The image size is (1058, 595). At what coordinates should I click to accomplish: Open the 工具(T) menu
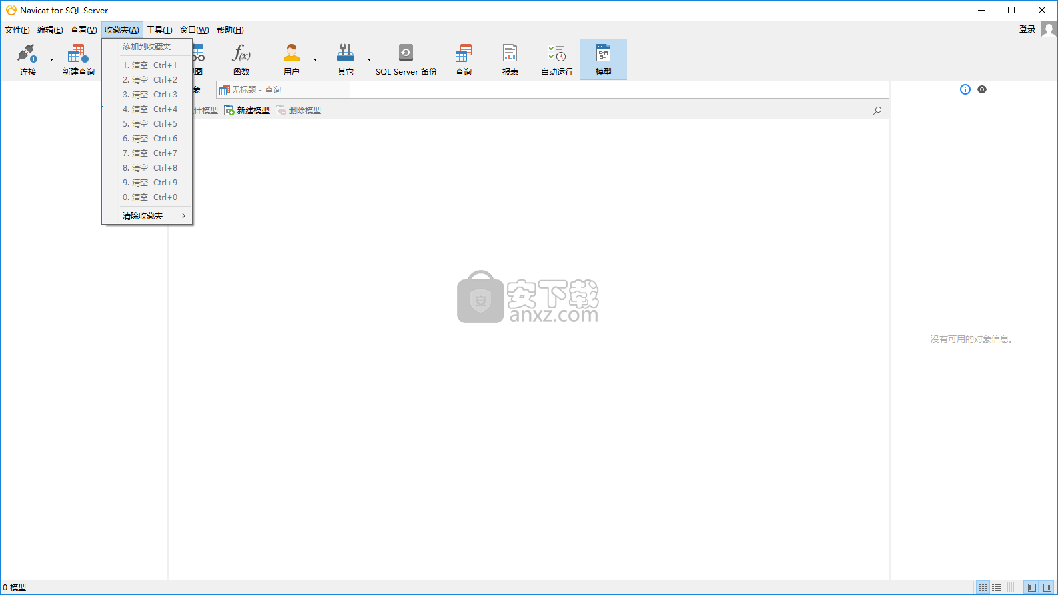(x=159, y=30)
